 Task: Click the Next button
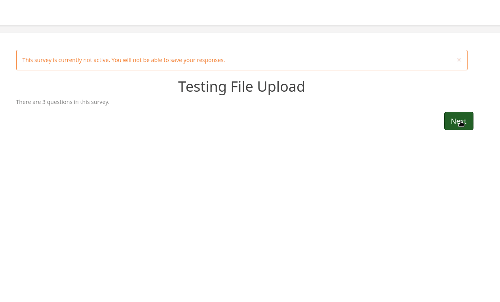pos(458,121)
